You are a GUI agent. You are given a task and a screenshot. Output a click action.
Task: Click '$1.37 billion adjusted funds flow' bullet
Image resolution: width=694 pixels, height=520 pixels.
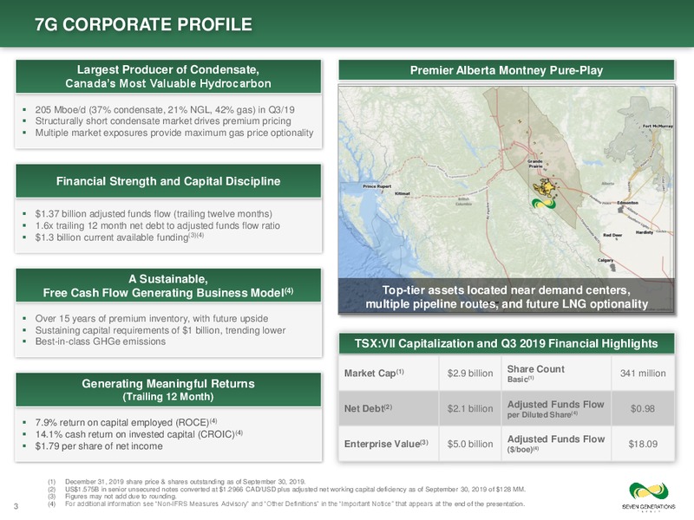click(x=154, y=214)
